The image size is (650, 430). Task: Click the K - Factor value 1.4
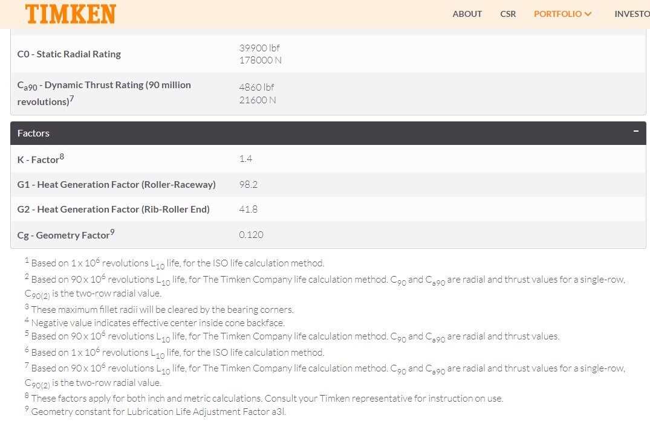(245, 158)
